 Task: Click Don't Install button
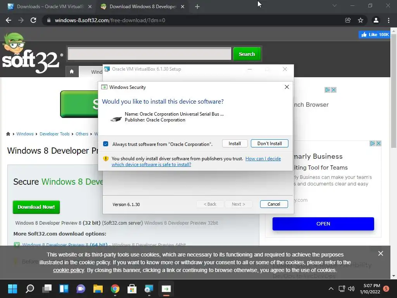click(x=269, y=144)
